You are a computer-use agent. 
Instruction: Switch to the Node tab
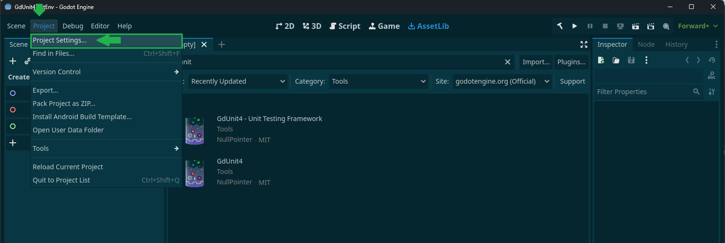(646, 44)
